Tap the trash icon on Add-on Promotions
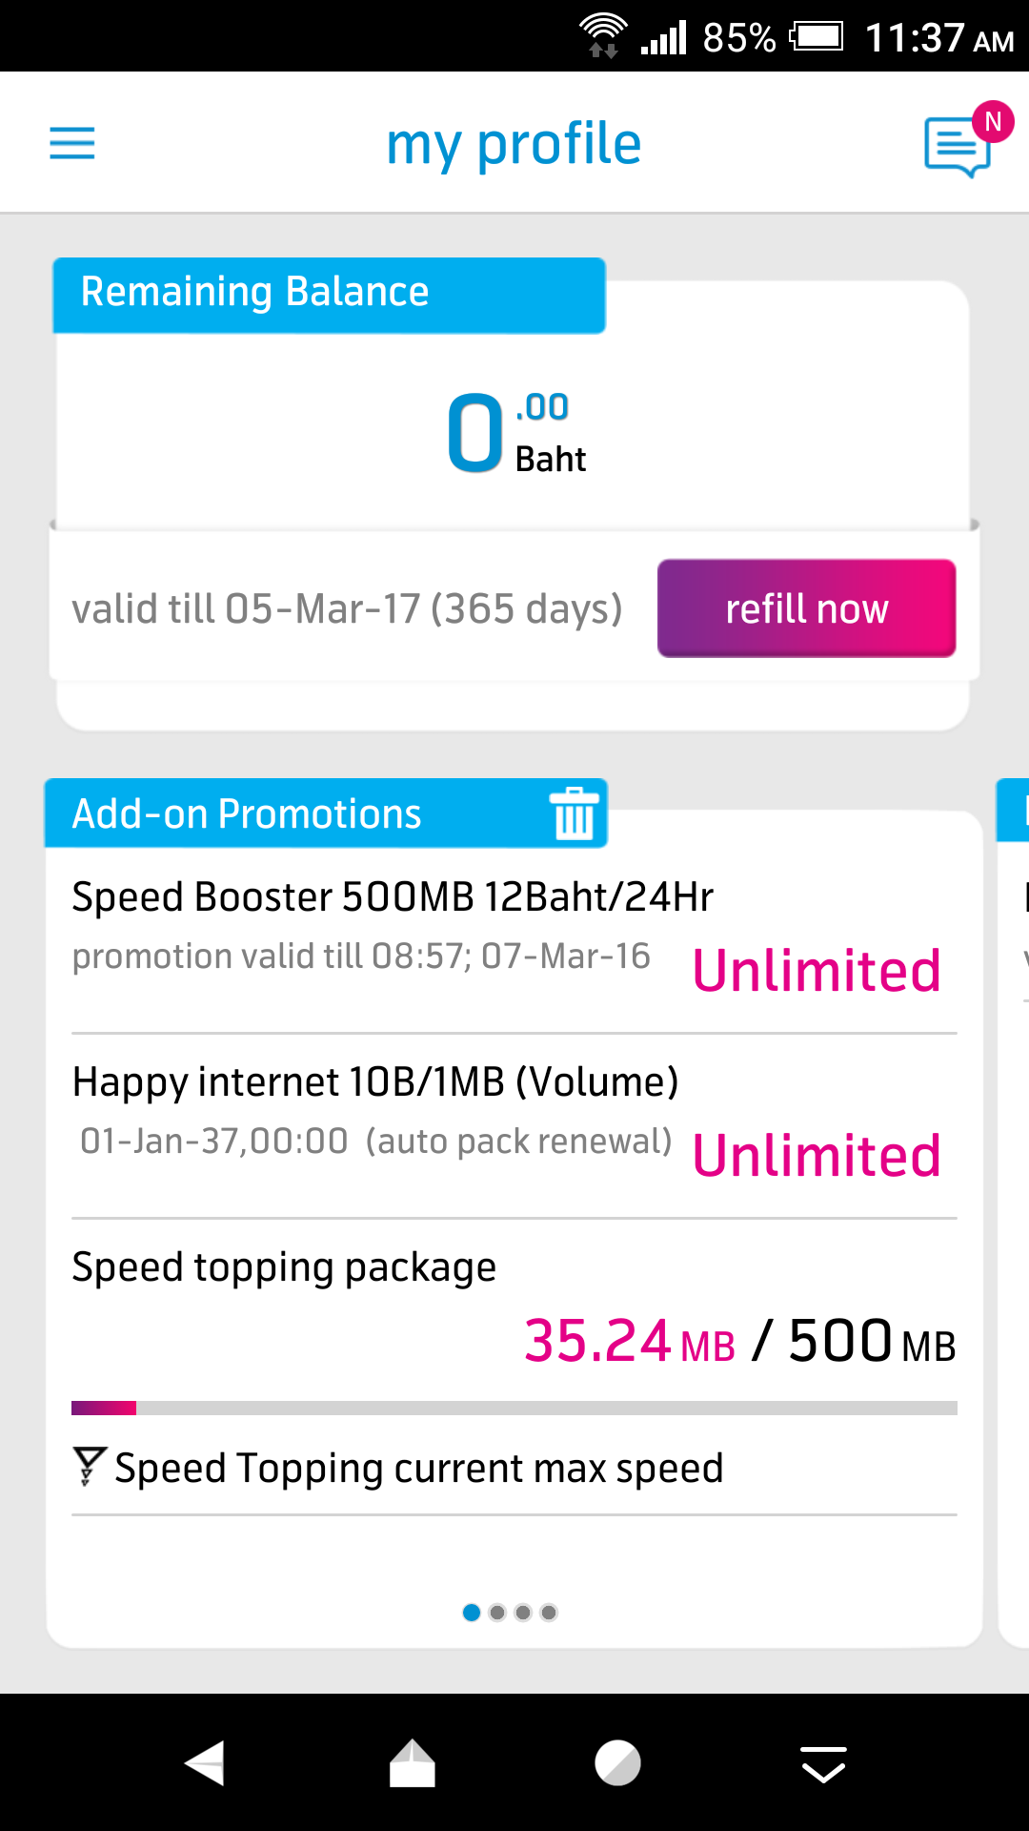The width and height of the screenshot is (1029, 1831). tap(575, 813)
